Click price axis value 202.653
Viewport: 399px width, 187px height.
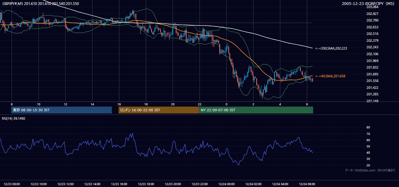pyautogui.click(x=372, y=27)
